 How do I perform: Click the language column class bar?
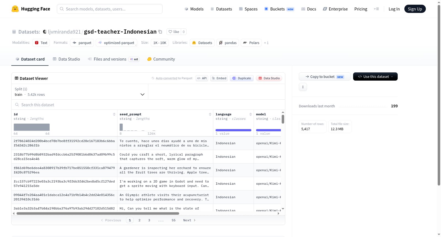(x=233, y=130)
